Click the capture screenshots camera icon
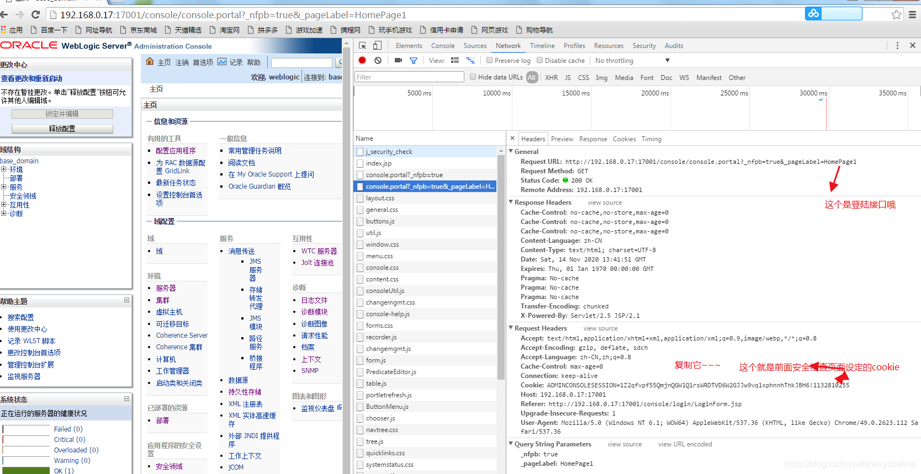This screenshot has width=921, height=474. tap(398, 61)
